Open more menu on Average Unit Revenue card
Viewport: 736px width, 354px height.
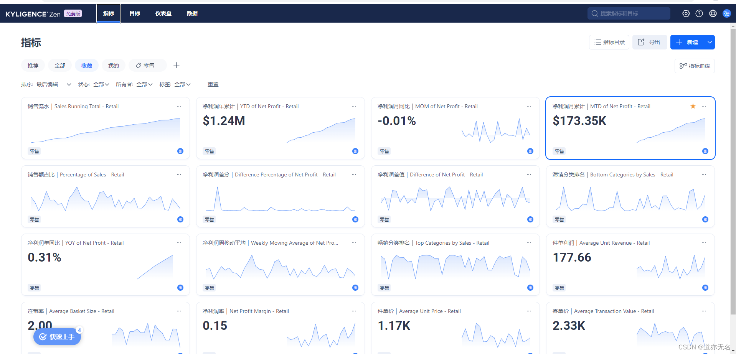704,243
